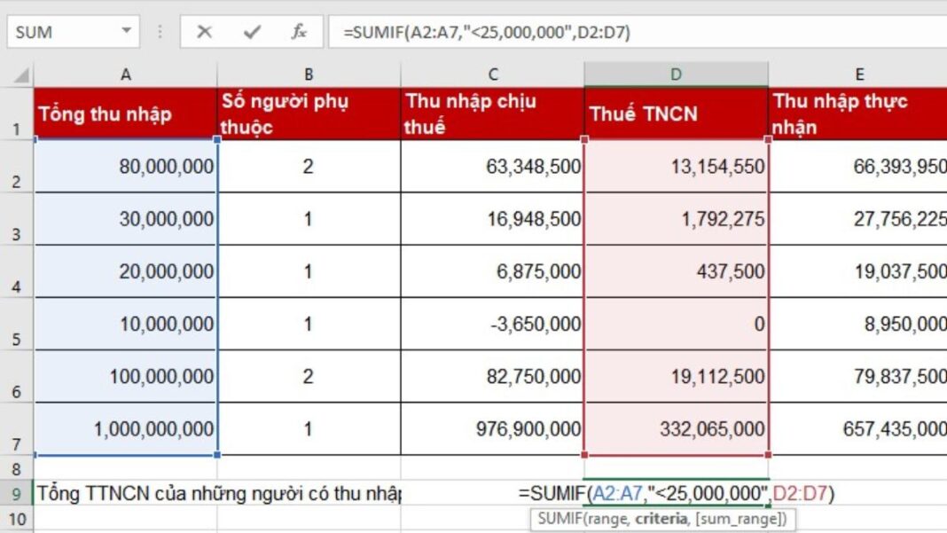The width and height of the screenshot is (947, 533).
Task: Click the SUMIF formula cell in row 9
Action: coord(676,493)
